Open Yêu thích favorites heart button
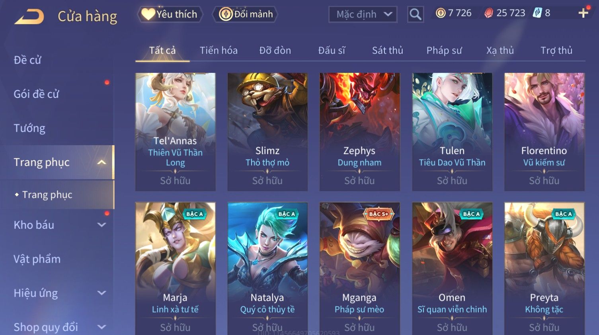 click(170, 14)
